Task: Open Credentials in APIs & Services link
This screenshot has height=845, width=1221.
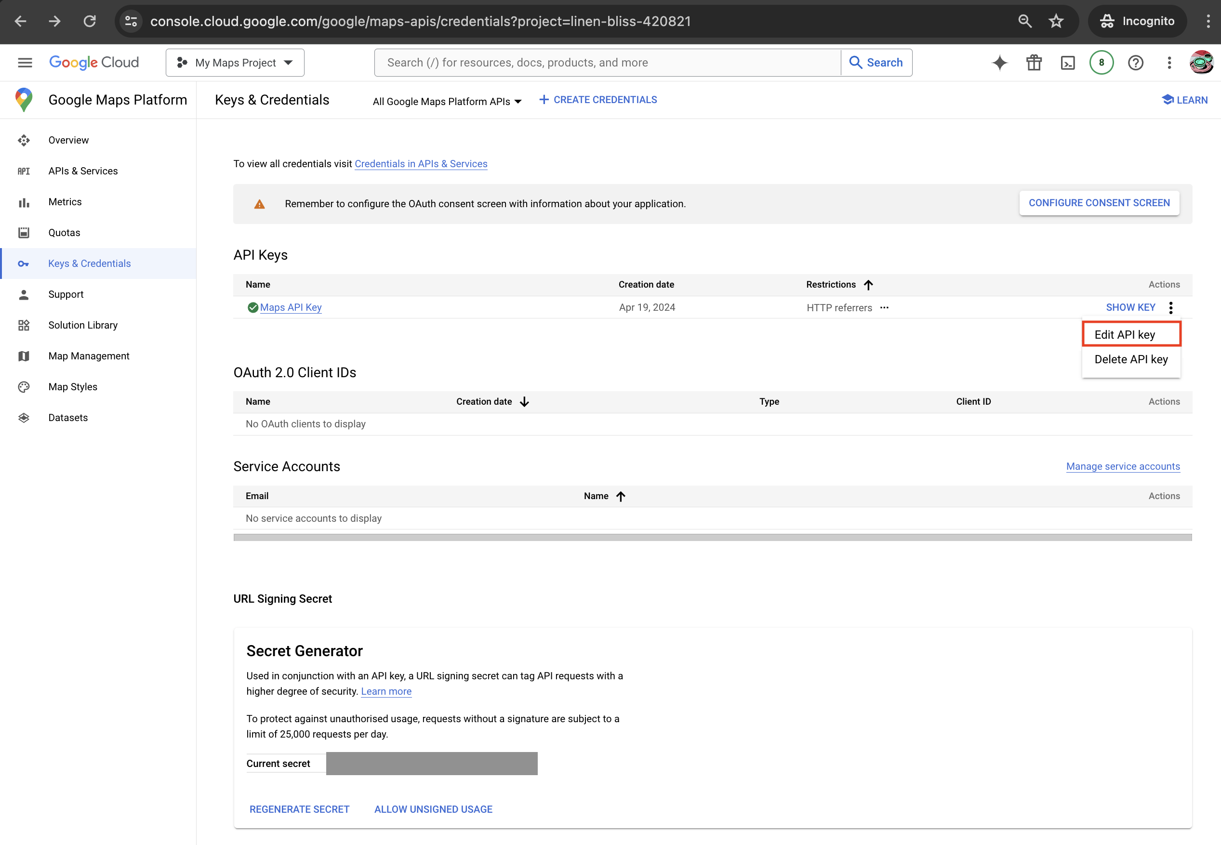Action: pos(421,164)
